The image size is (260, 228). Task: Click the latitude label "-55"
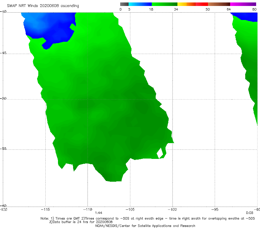point(3,149)
